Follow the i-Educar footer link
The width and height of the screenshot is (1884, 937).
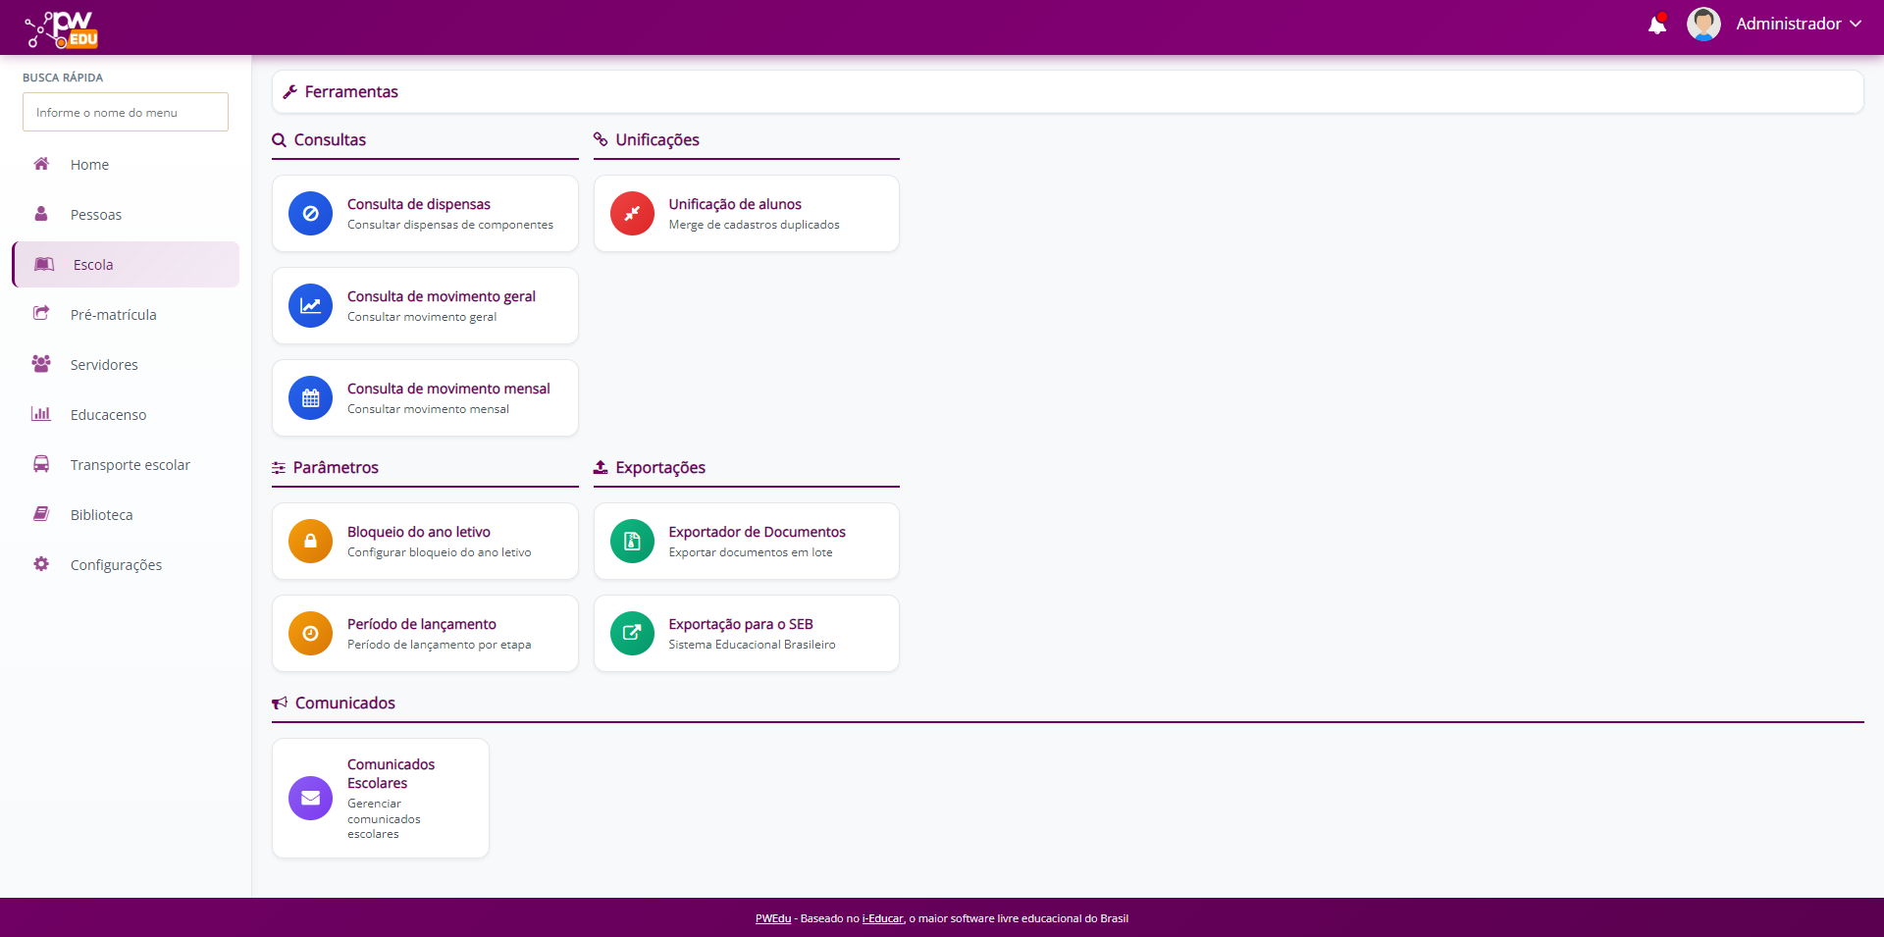pyautogui.click(x=882, y=918)
